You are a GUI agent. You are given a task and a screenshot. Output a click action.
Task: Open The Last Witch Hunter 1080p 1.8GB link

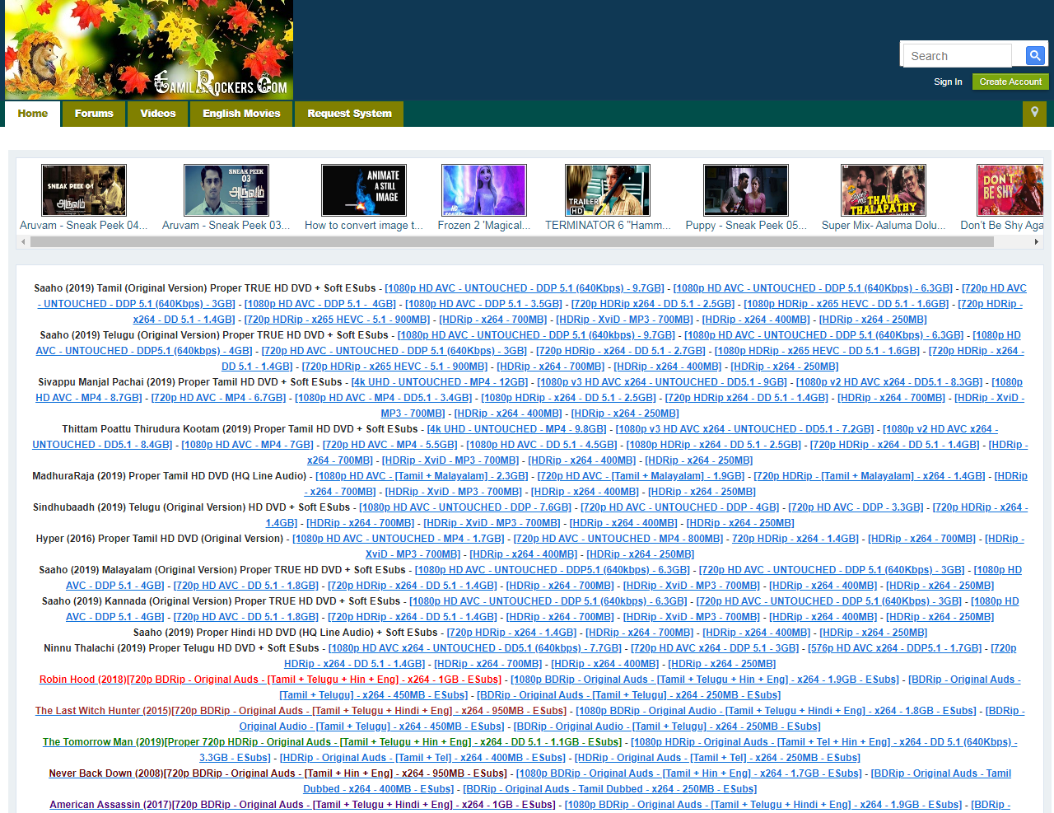click(x=776, y=711)
